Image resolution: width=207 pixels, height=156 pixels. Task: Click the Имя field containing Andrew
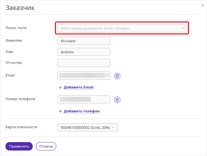tap(84, 52)
